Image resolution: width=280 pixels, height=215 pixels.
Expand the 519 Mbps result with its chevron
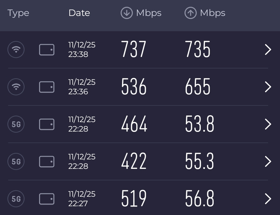(x=268, y=199)
